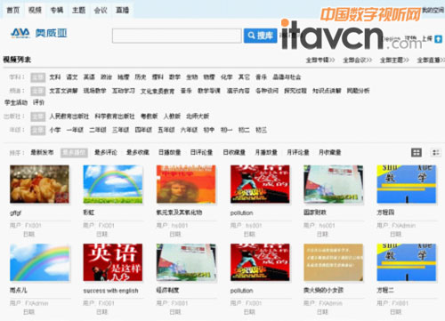Select 全部 in the 出版社 filter row
The image size is (445, 321).
click(38, 116)
